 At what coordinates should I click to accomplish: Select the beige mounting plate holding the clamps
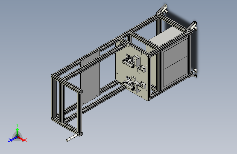coord(131,71)
